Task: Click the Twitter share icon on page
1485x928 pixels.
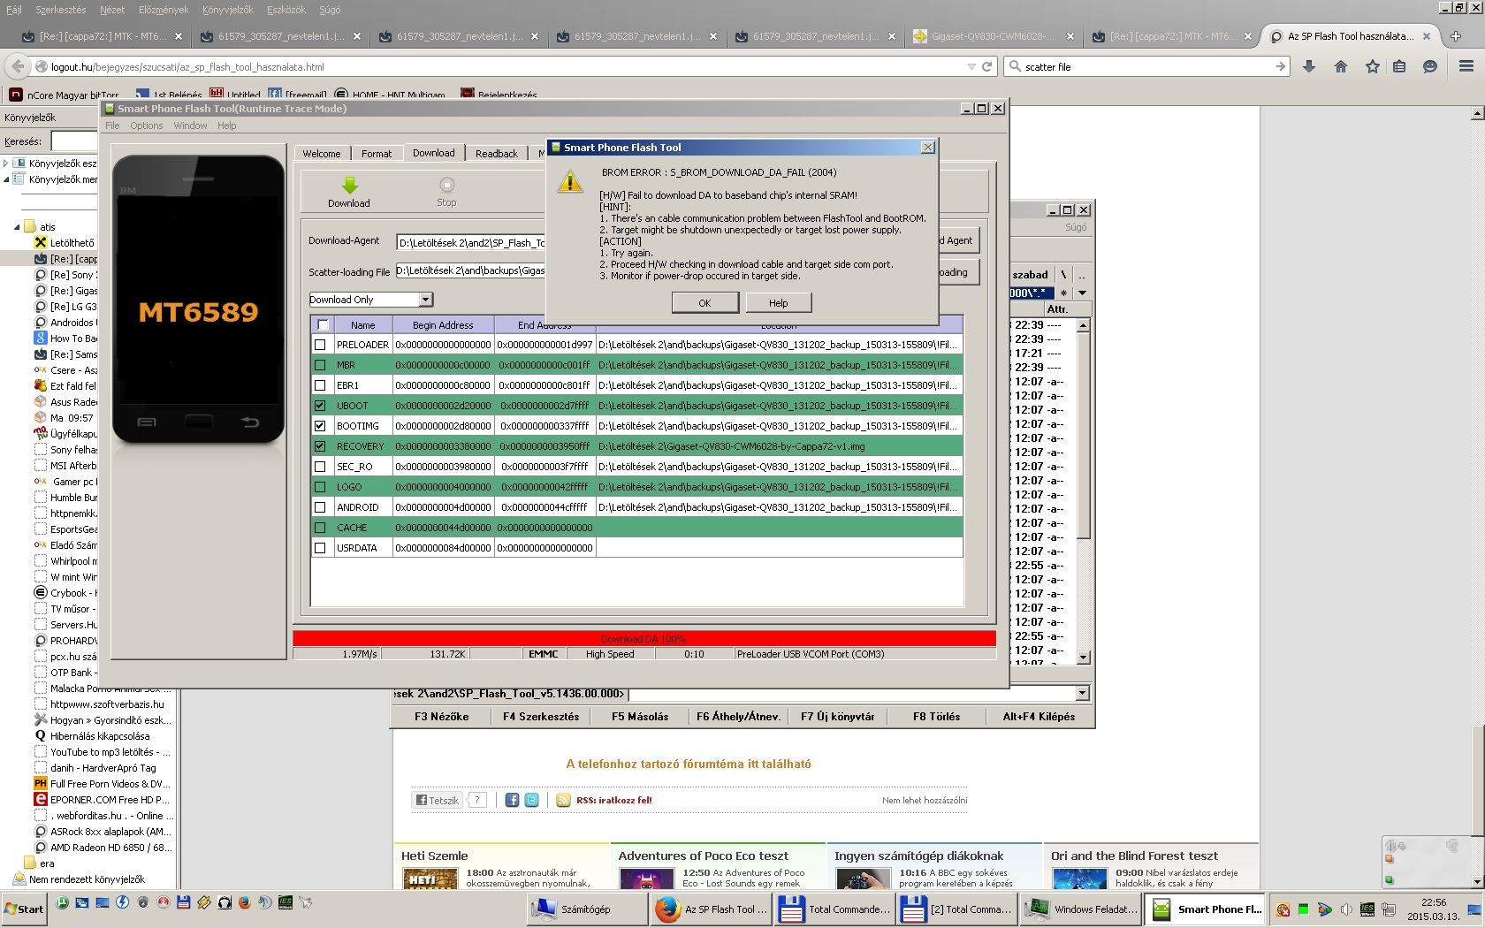Action: (x=531, y=800)
